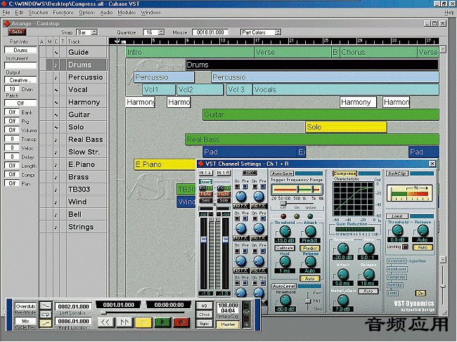This screenshot has width=457, height=342.
Task: Toggle the VST Dynamics On button
Action: (x=420, y=294)
